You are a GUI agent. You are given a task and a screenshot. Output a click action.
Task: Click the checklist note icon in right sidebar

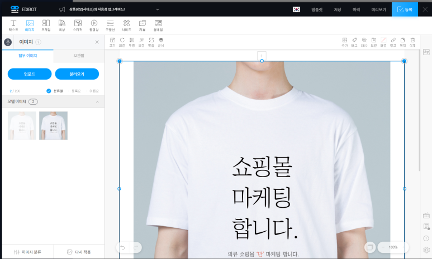pos(426,226)
